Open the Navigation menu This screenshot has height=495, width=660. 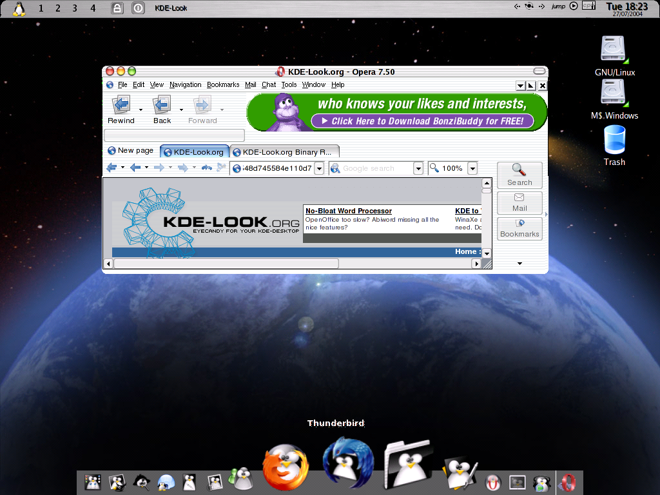[185, 84]
